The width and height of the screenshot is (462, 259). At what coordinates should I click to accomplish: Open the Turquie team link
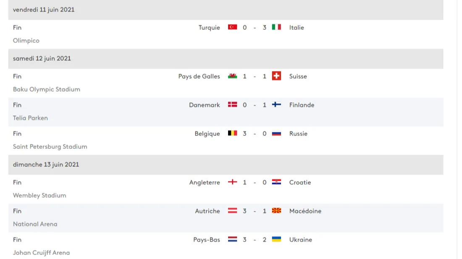(209, 28)
